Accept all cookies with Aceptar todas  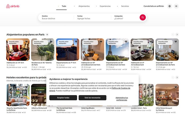click(63, 98)
